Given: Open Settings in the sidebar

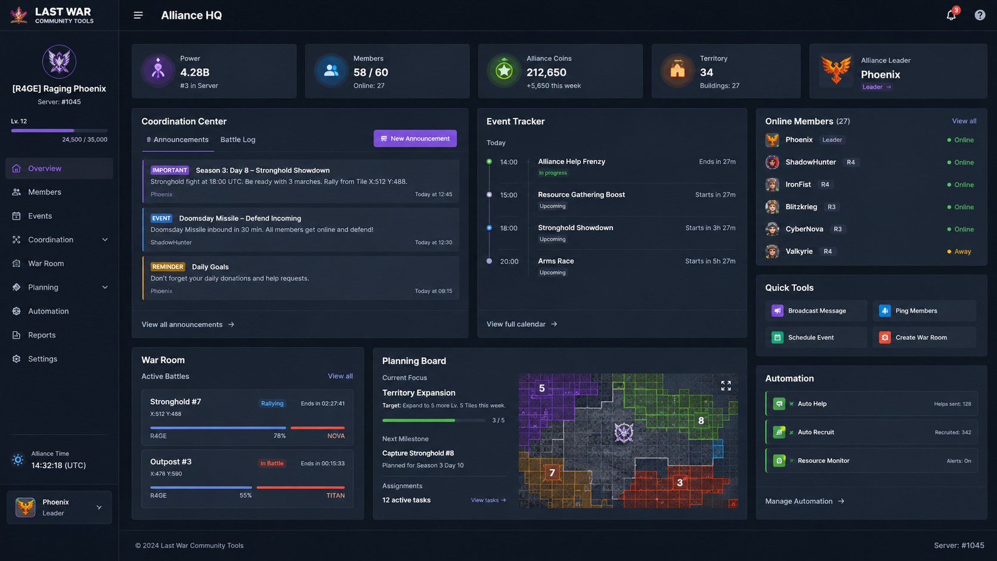Looking at the screenshot, I should coord(59,359).
